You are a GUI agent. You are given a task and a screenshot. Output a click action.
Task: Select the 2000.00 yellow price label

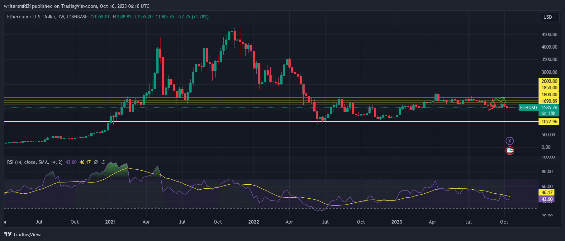pos(549,81)
